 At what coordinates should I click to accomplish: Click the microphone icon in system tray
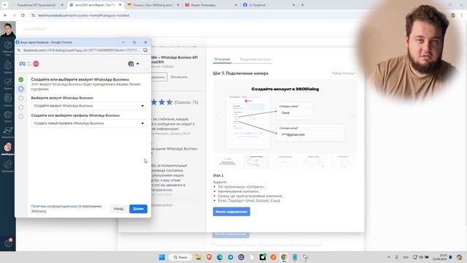(x=397, y=257)
